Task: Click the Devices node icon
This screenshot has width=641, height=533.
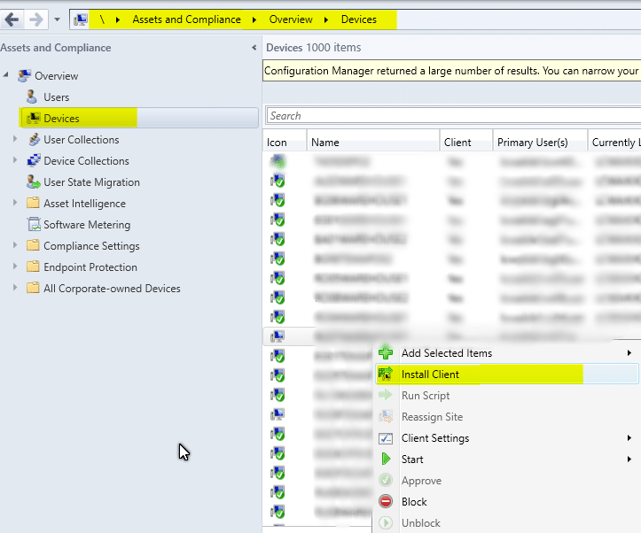Action: click(x=33, y=118)
